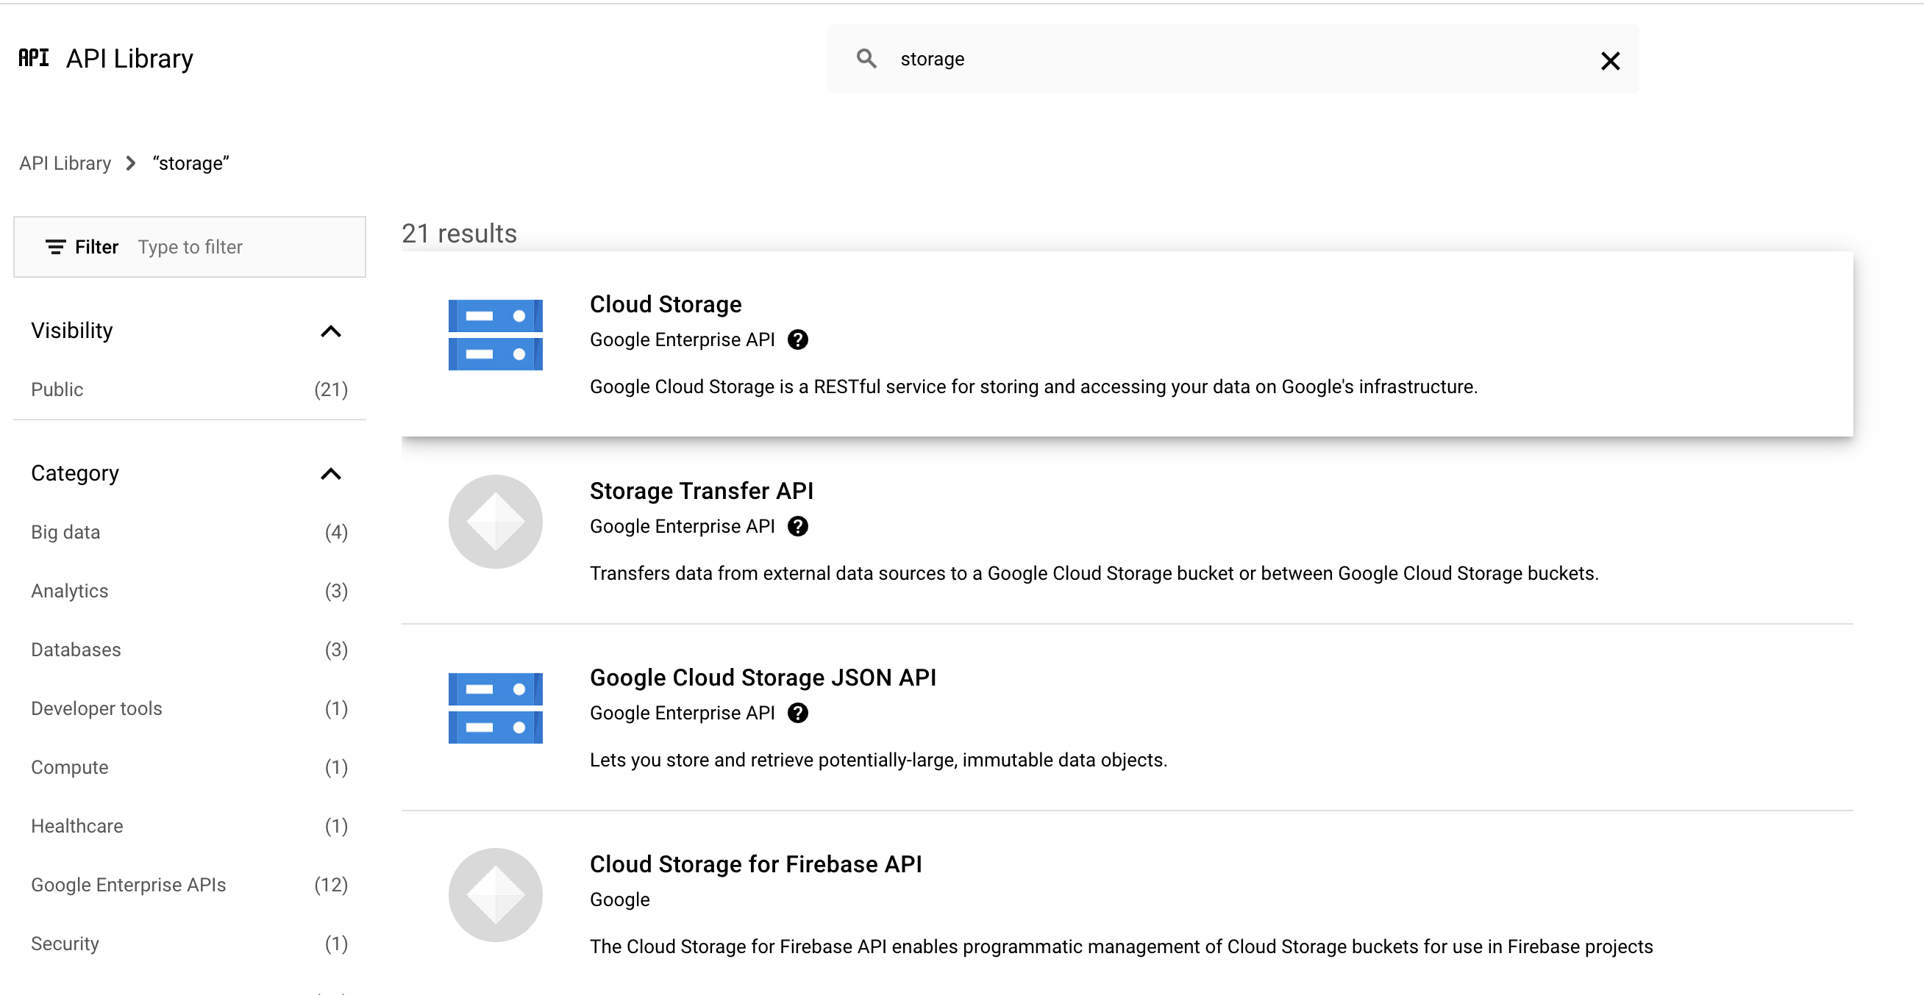The height and width of the screenshot is (995, 1924).
Task: Click the API Library page title
Action: point(130,58)
